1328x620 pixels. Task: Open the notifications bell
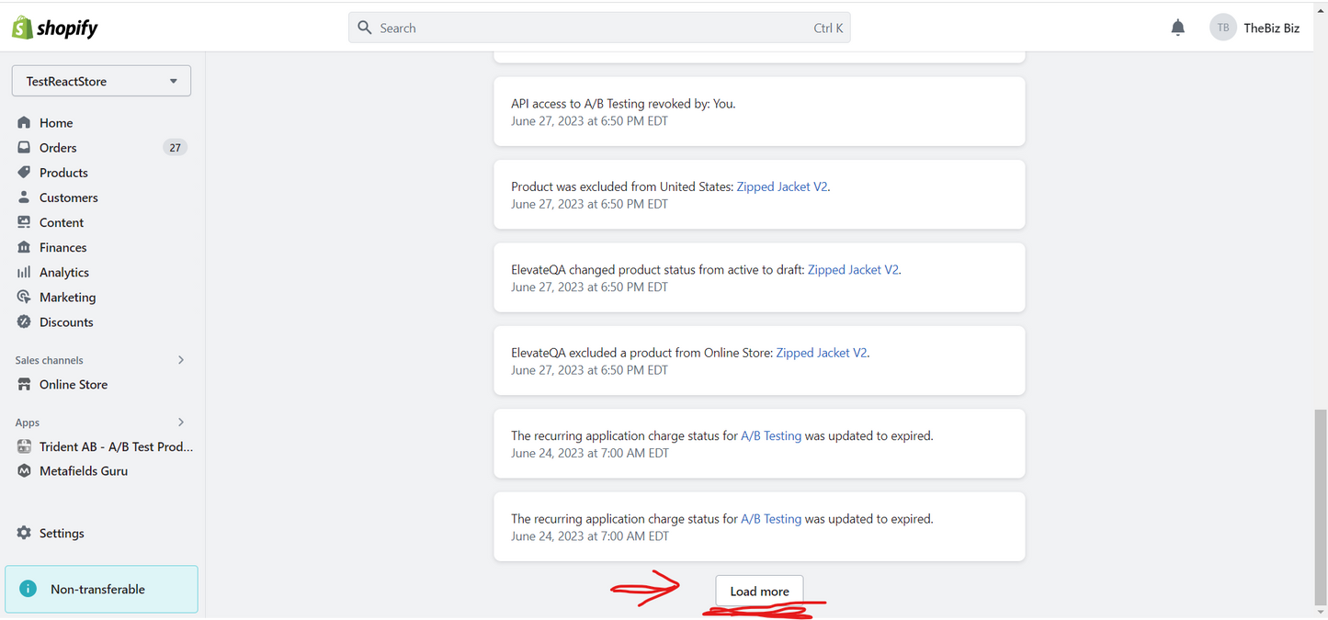1177,28
